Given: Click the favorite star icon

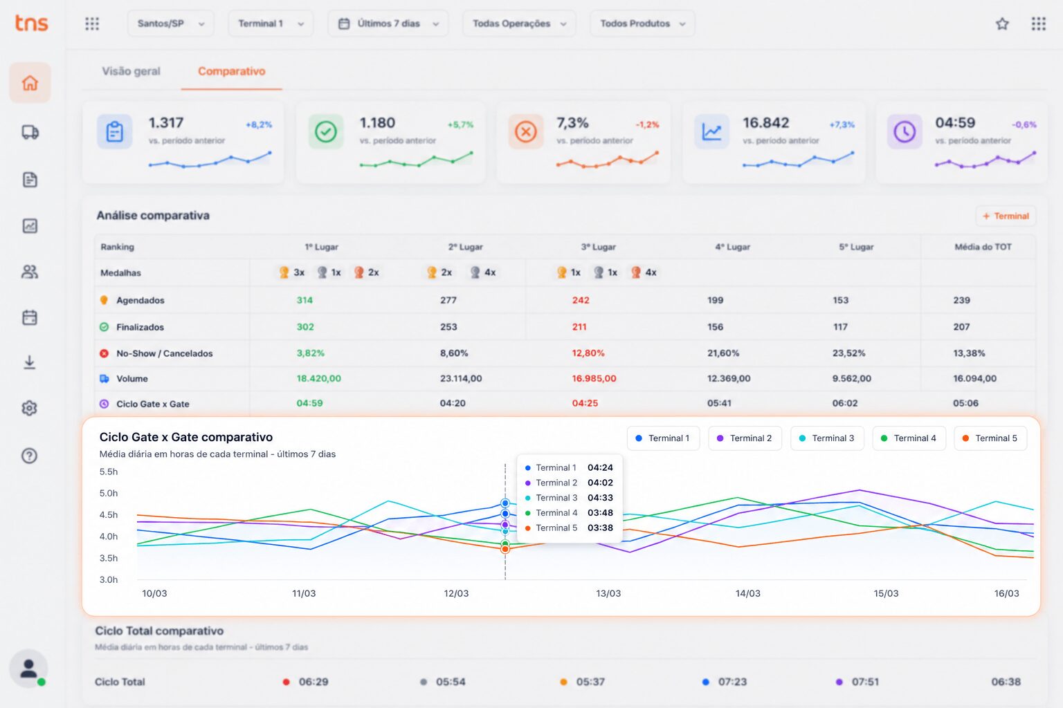Looking at the screenshot, I should (1002, 24).
